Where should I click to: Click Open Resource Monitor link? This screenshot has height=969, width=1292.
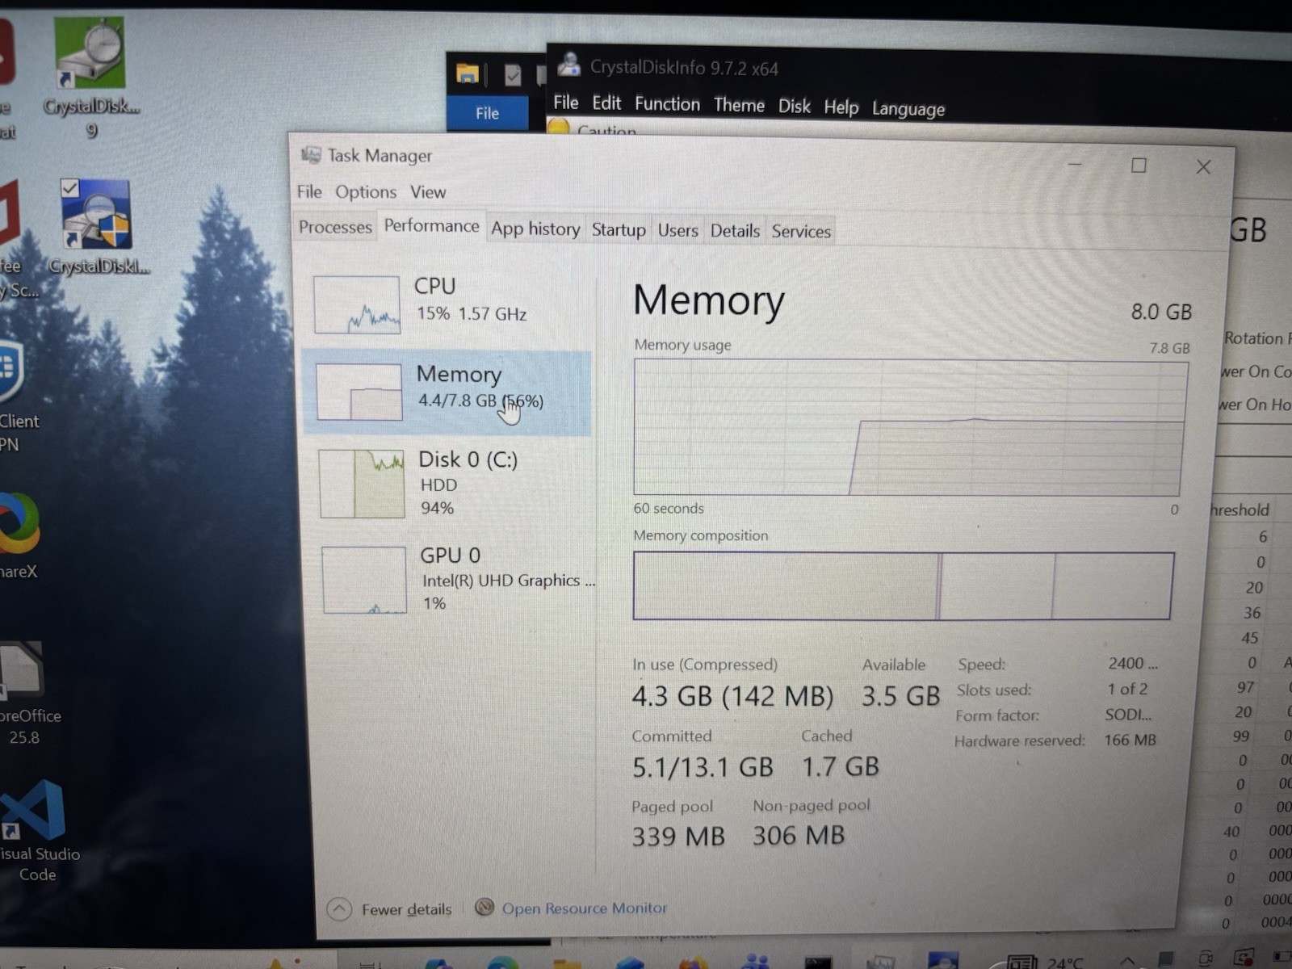pos(585,908)
